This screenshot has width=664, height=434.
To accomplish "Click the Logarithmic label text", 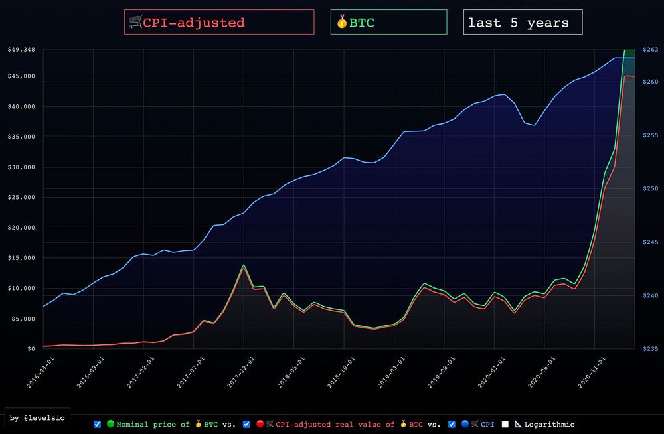I will pos(549,424).
